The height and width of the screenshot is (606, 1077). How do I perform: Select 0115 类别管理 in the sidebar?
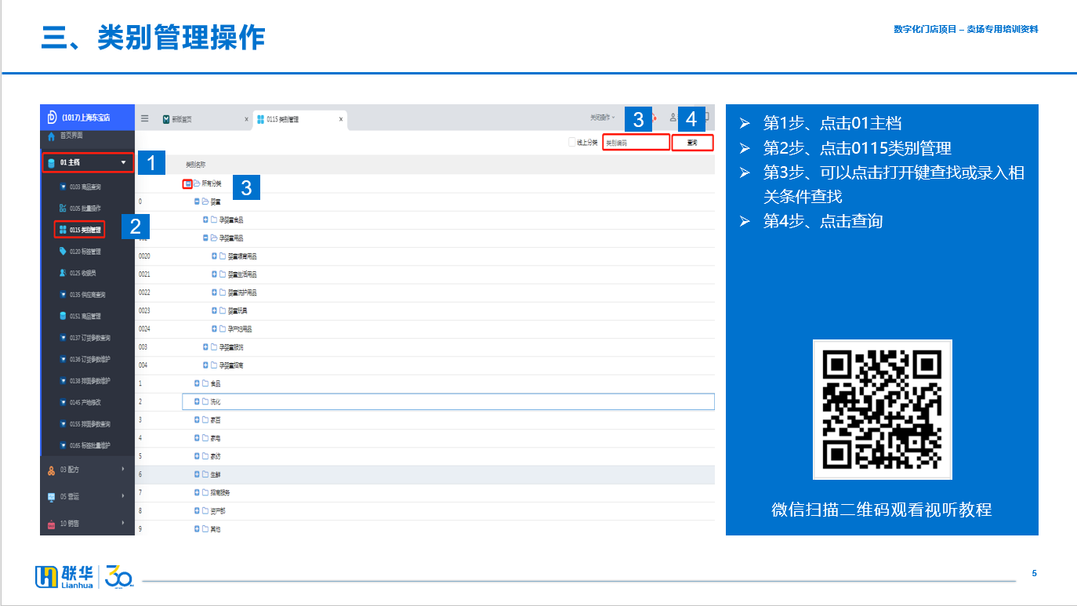[x=85, y=230]
